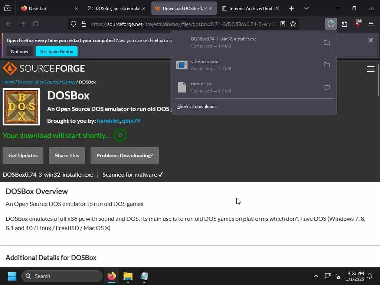This screenshot has width=380, height=285.
Task: Open harekiet author profile link
Action: tap(108, 121)
